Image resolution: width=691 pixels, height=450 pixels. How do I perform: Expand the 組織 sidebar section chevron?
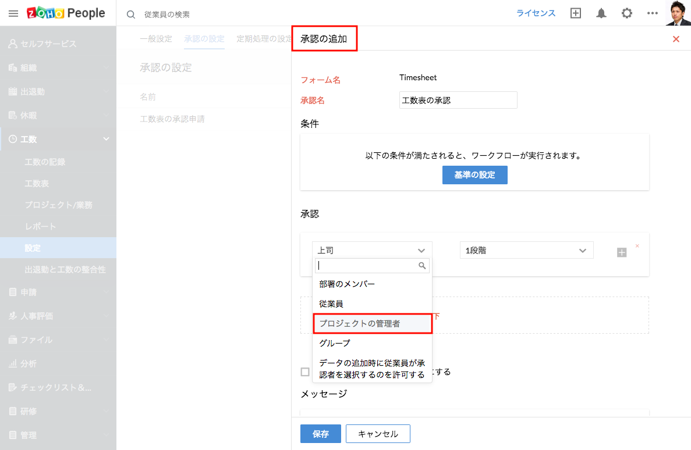(x=106, y=67)
